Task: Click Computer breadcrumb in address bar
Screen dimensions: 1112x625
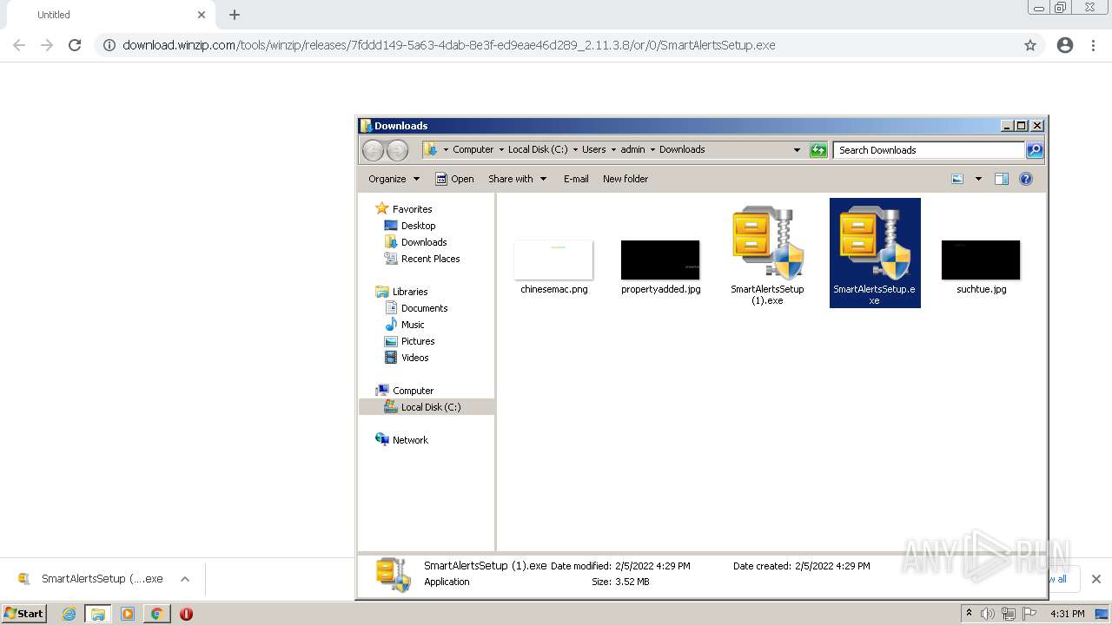Action: click(x=473, y=149)
